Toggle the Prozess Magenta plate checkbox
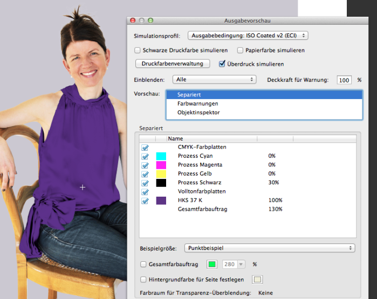 145,165
